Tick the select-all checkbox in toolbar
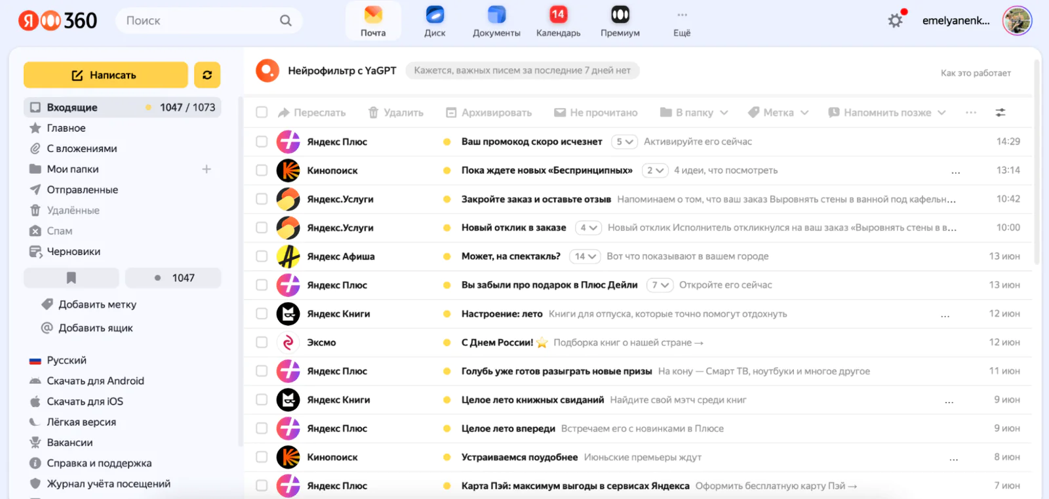 262,113
